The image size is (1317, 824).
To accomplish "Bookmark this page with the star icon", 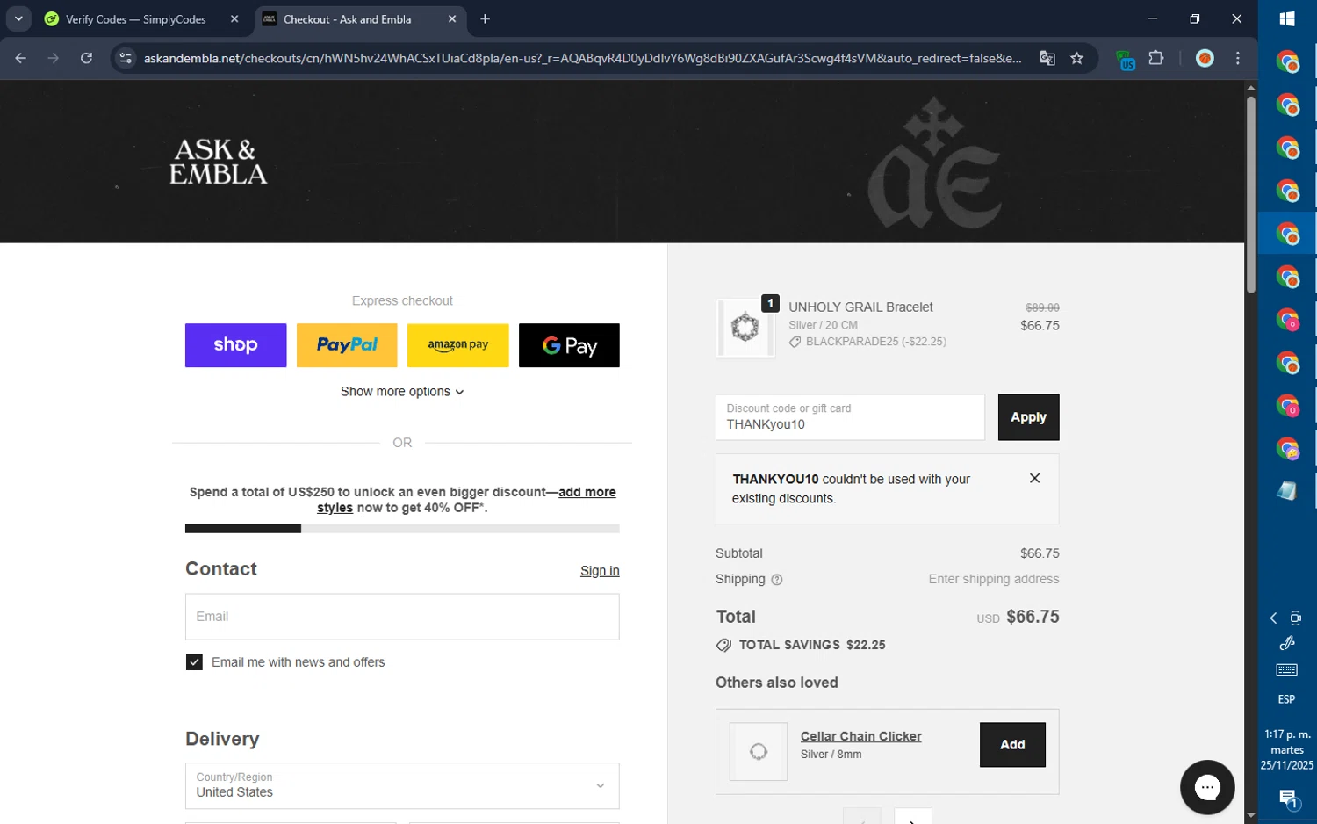I will coord(1076,58).
